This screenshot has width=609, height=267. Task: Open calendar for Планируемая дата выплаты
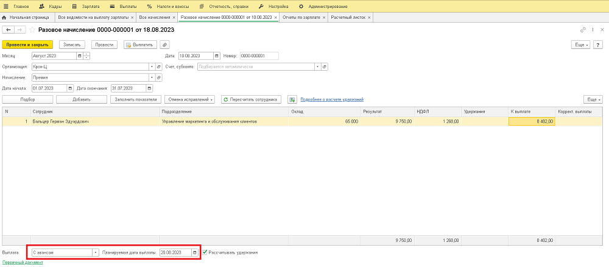[x=195, y=252]
